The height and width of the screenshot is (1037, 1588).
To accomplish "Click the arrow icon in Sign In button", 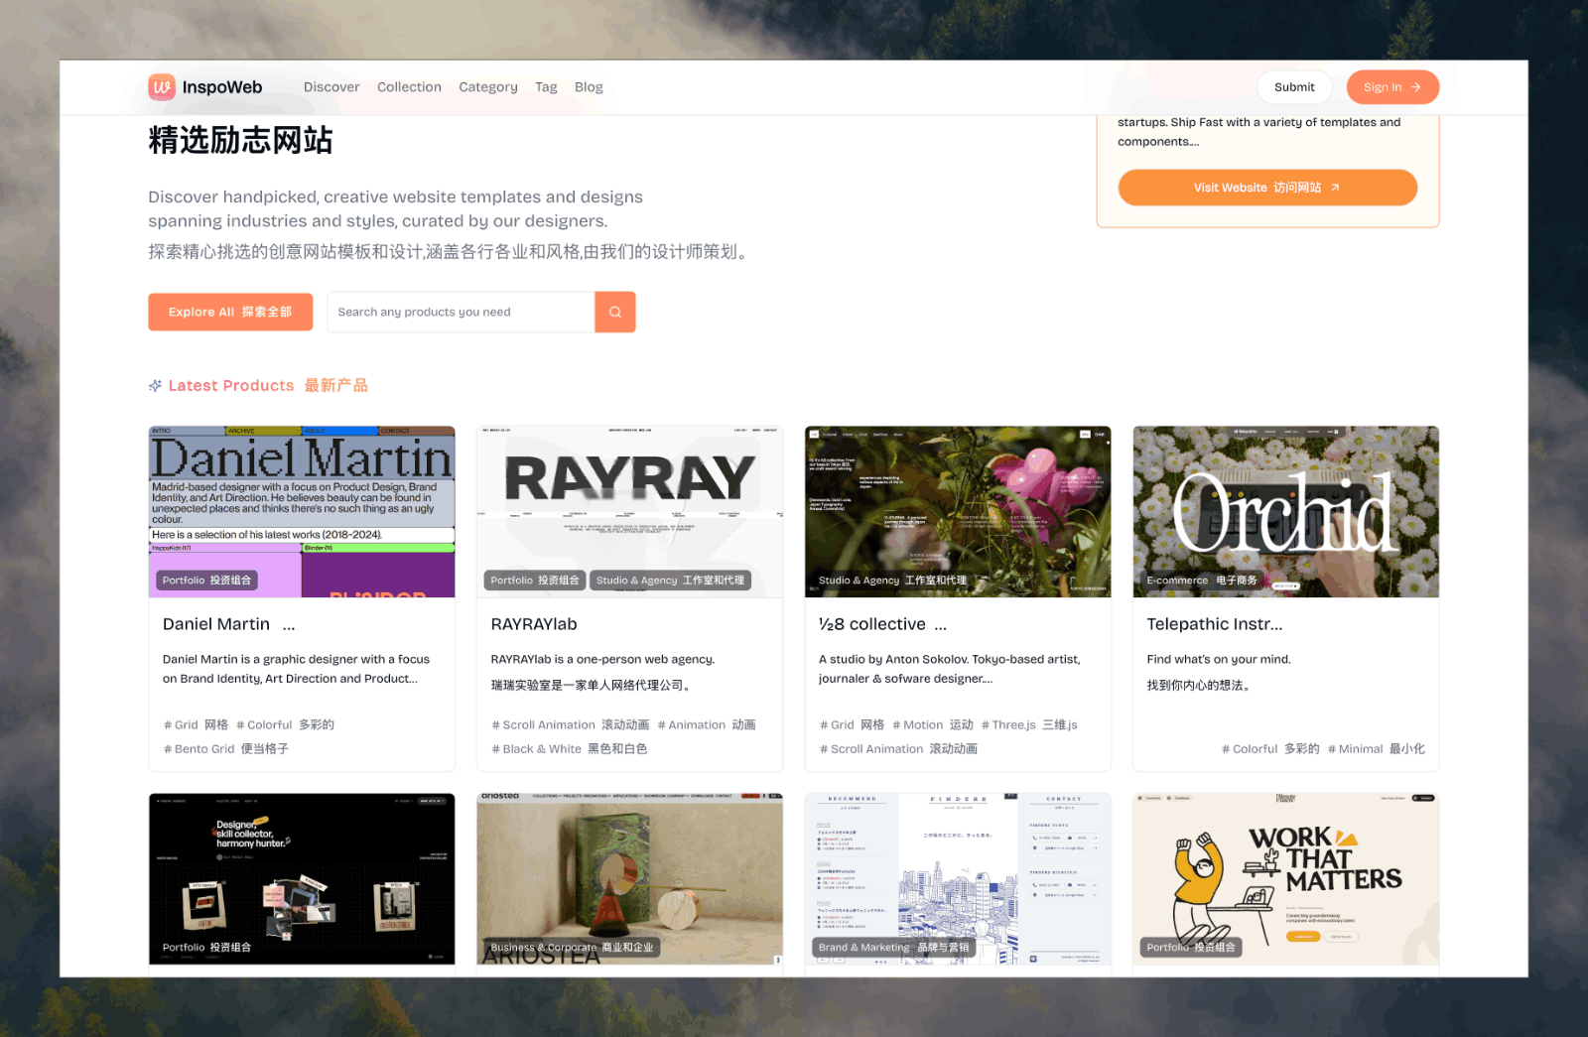I will 1416,87.
